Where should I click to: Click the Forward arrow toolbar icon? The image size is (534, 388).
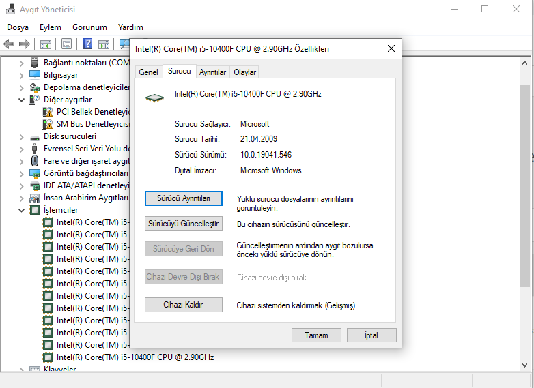pos(24,44)
